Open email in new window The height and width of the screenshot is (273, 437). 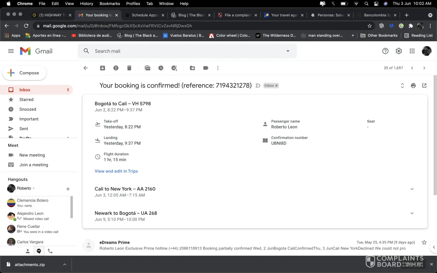(424, 85)
